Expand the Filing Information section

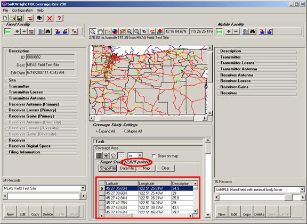pos(42,152)
